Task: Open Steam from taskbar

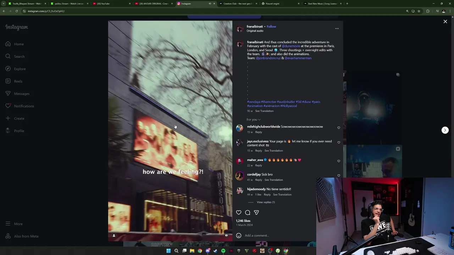Action: (x=215, y=251)
